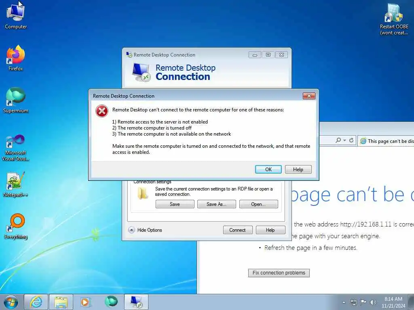Image resolution: width=414 pixels, height=310 pixels.
Task: Click the folder icon in Connection settings
Action: [143, 193]
